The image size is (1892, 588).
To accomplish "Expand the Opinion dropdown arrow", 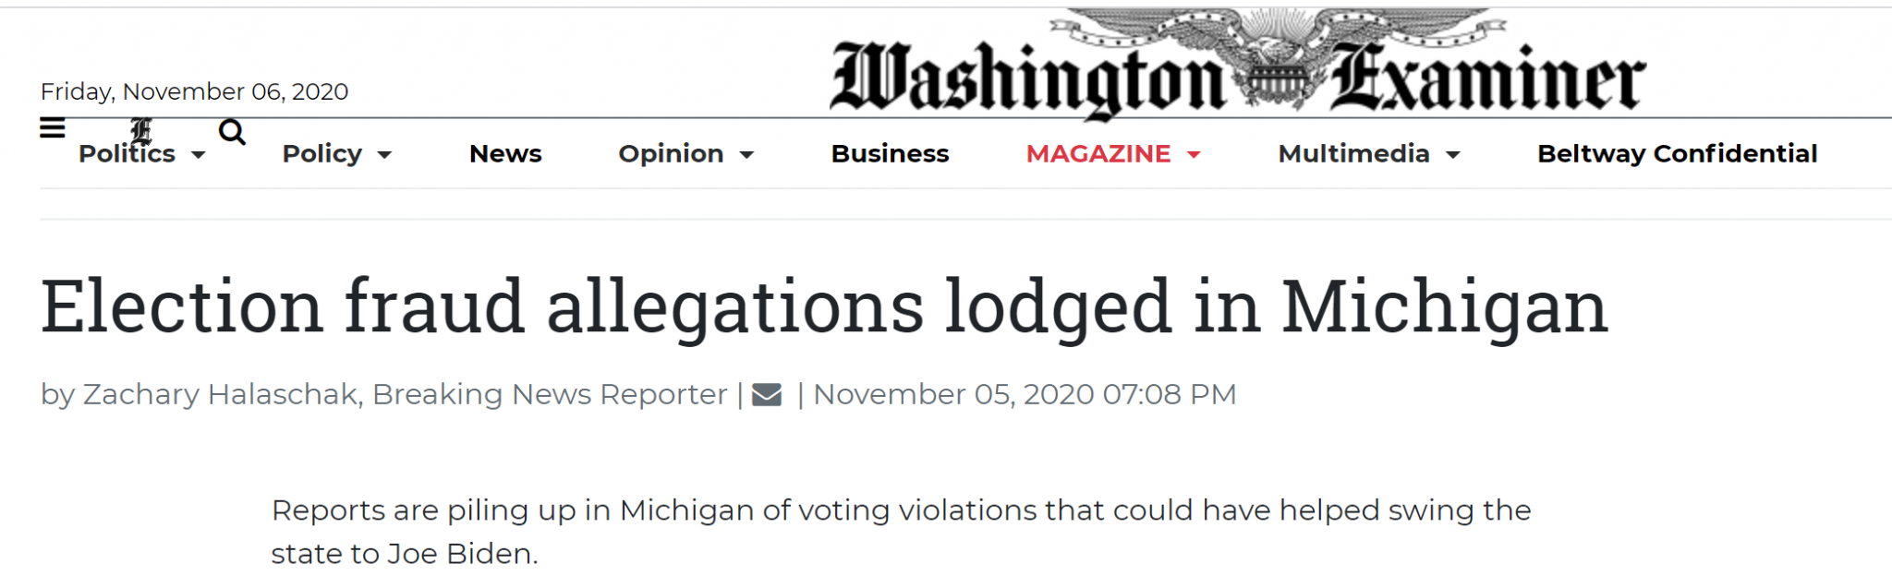I will (x=747, y=155).
